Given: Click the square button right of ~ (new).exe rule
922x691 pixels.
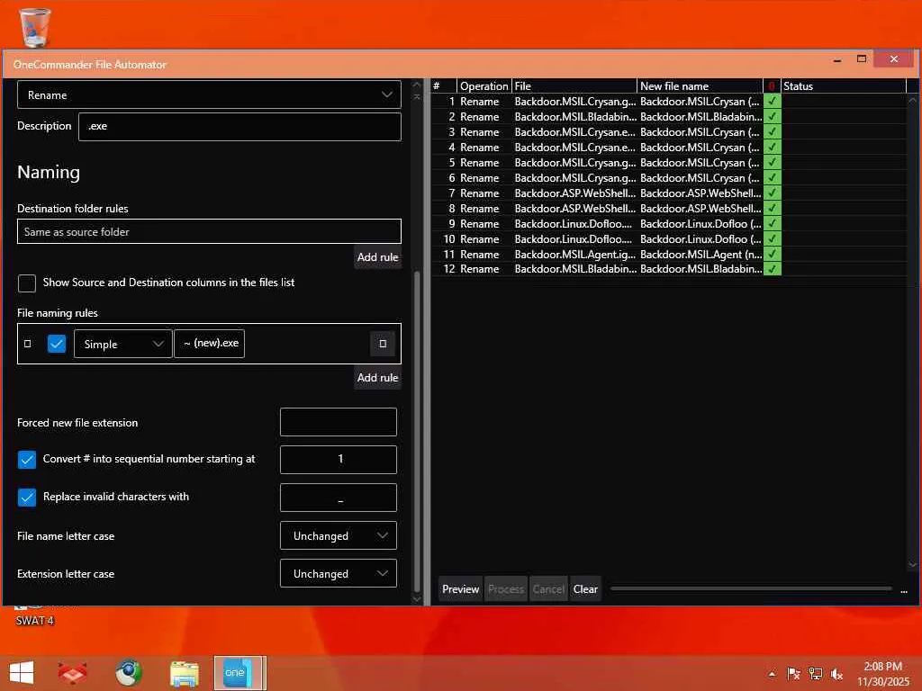Looking at the screenshot, I should pyautogui.click(x=382, y=344).
